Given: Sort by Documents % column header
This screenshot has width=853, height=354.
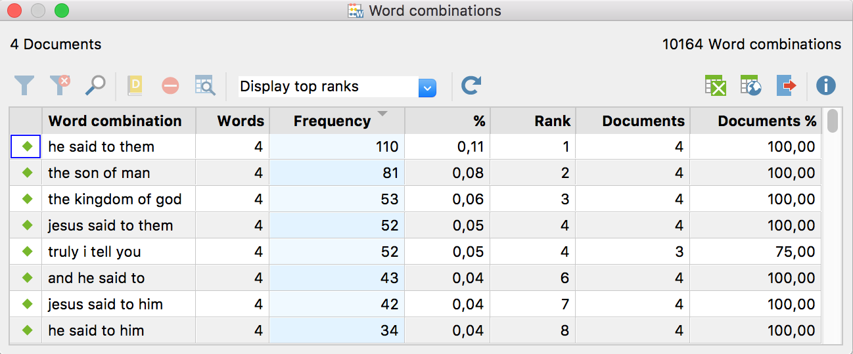Looking at the screenshot, I should 756,121.
